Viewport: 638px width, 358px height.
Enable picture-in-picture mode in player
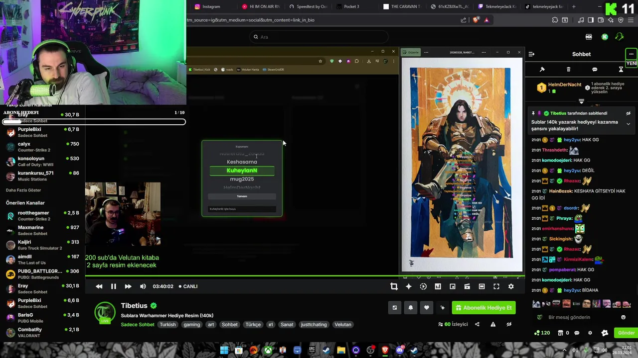coord(453,286)
